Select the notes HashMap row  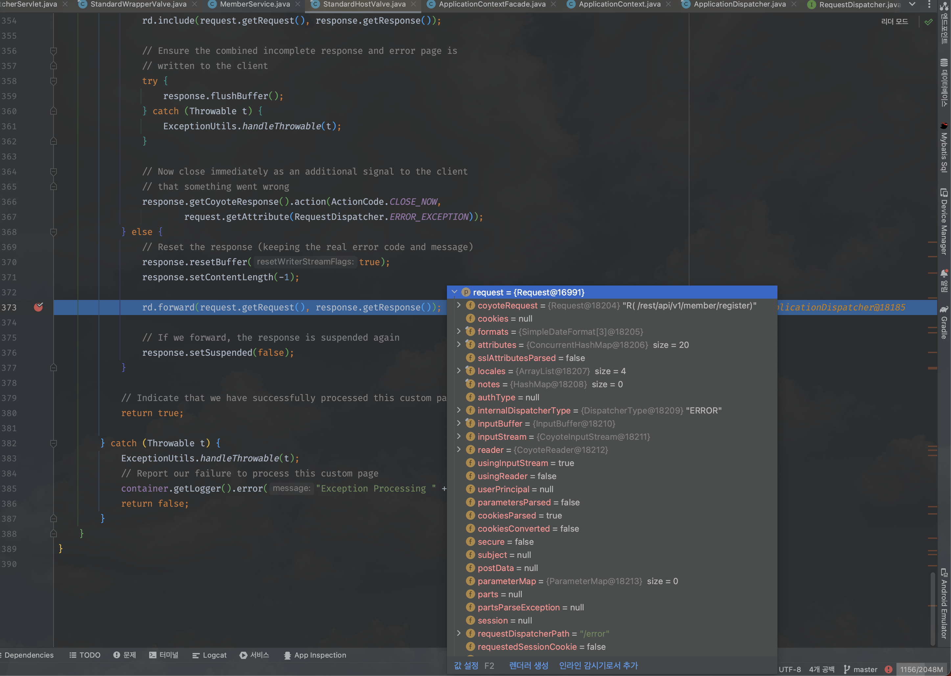[612, 384]
